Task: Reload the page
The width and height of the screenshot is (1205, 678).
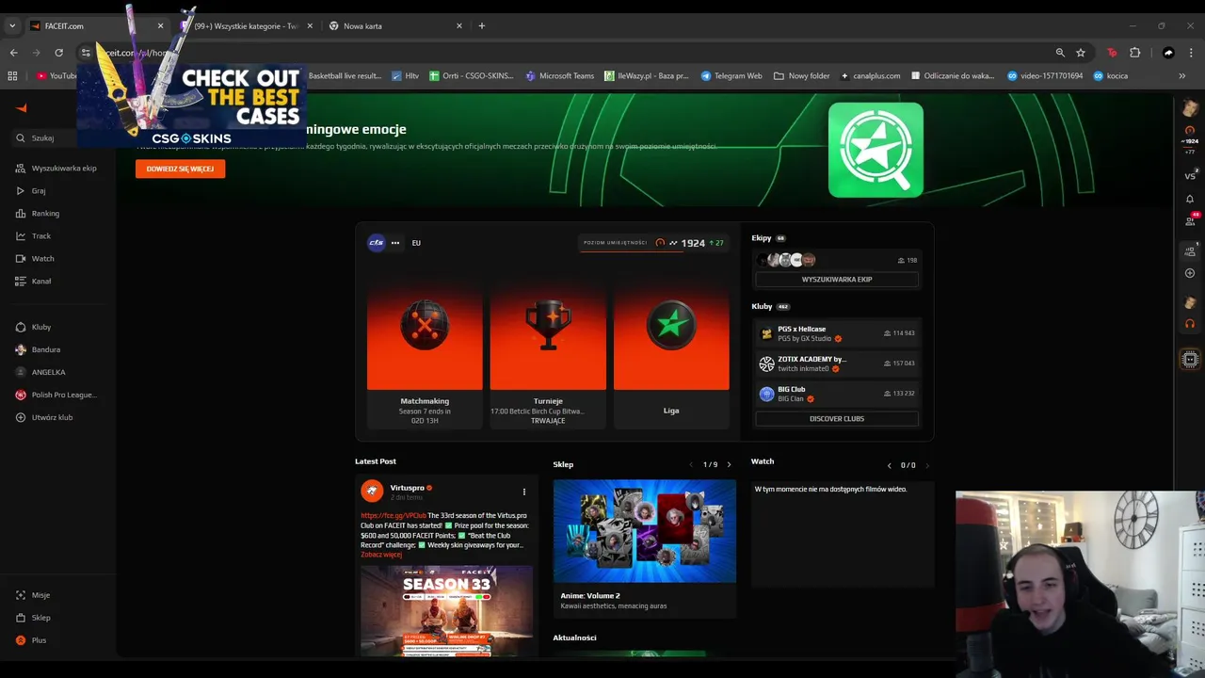Action: click(58, 53)
